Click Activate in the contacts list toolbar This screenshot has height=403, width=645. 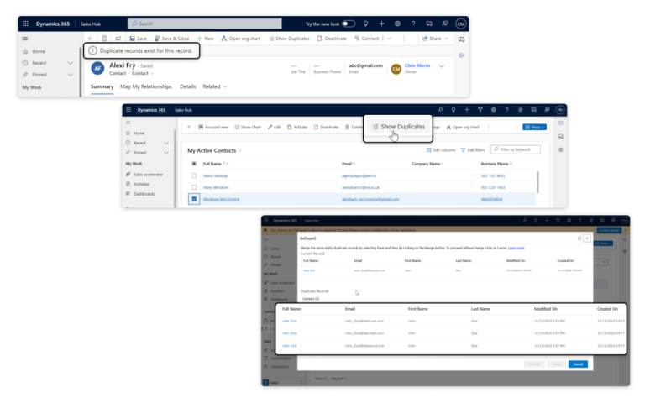click(x=297, y=127)
